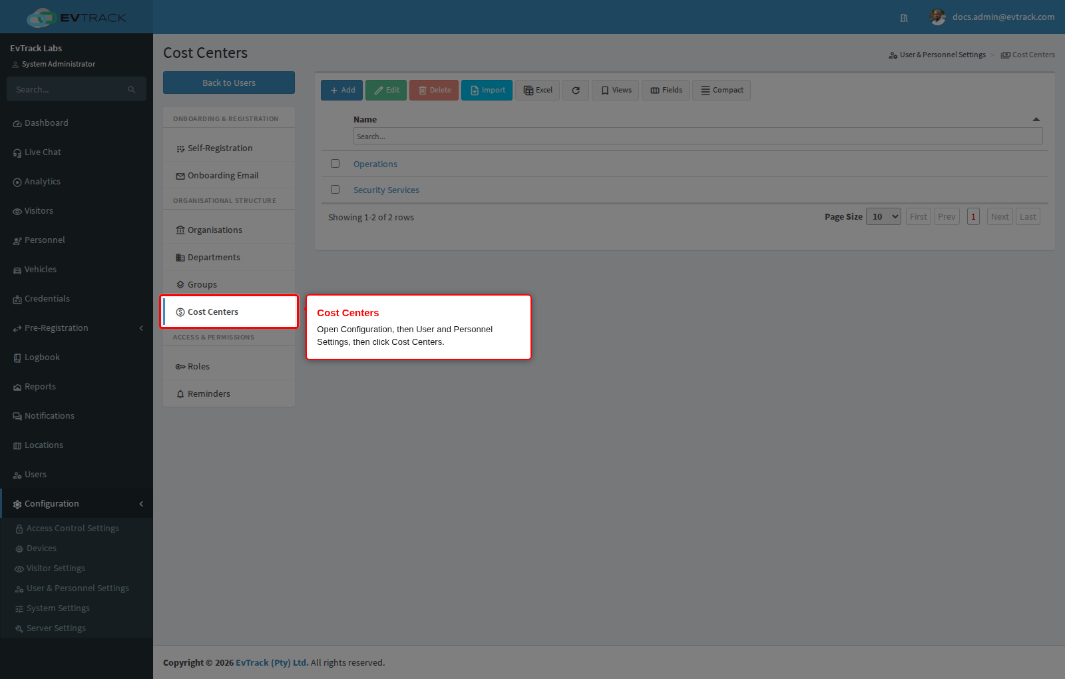Open the Page Size dropdown
Image resolution: width=1065 pixels, height=679 pixels.
[883, 217]
